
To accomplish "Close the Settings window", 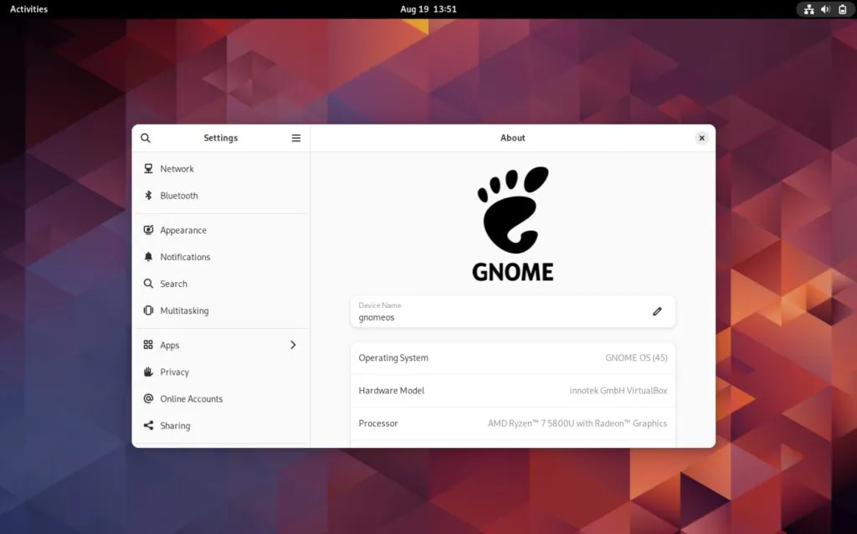I will point(702,138).
